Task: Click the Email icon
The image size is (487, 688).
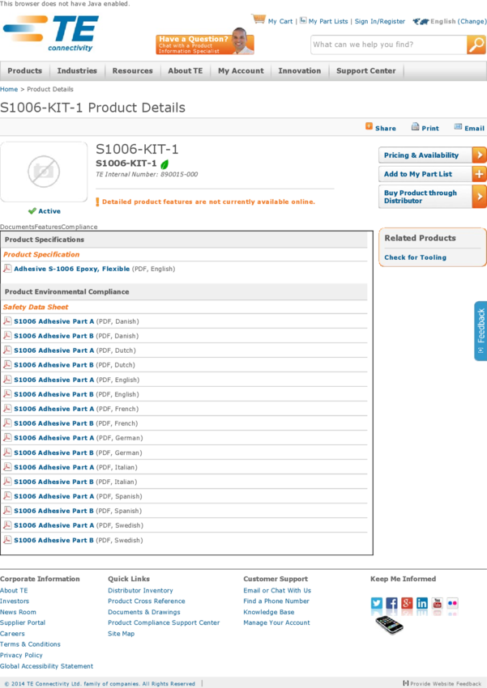Action: [x=458, y=127]
